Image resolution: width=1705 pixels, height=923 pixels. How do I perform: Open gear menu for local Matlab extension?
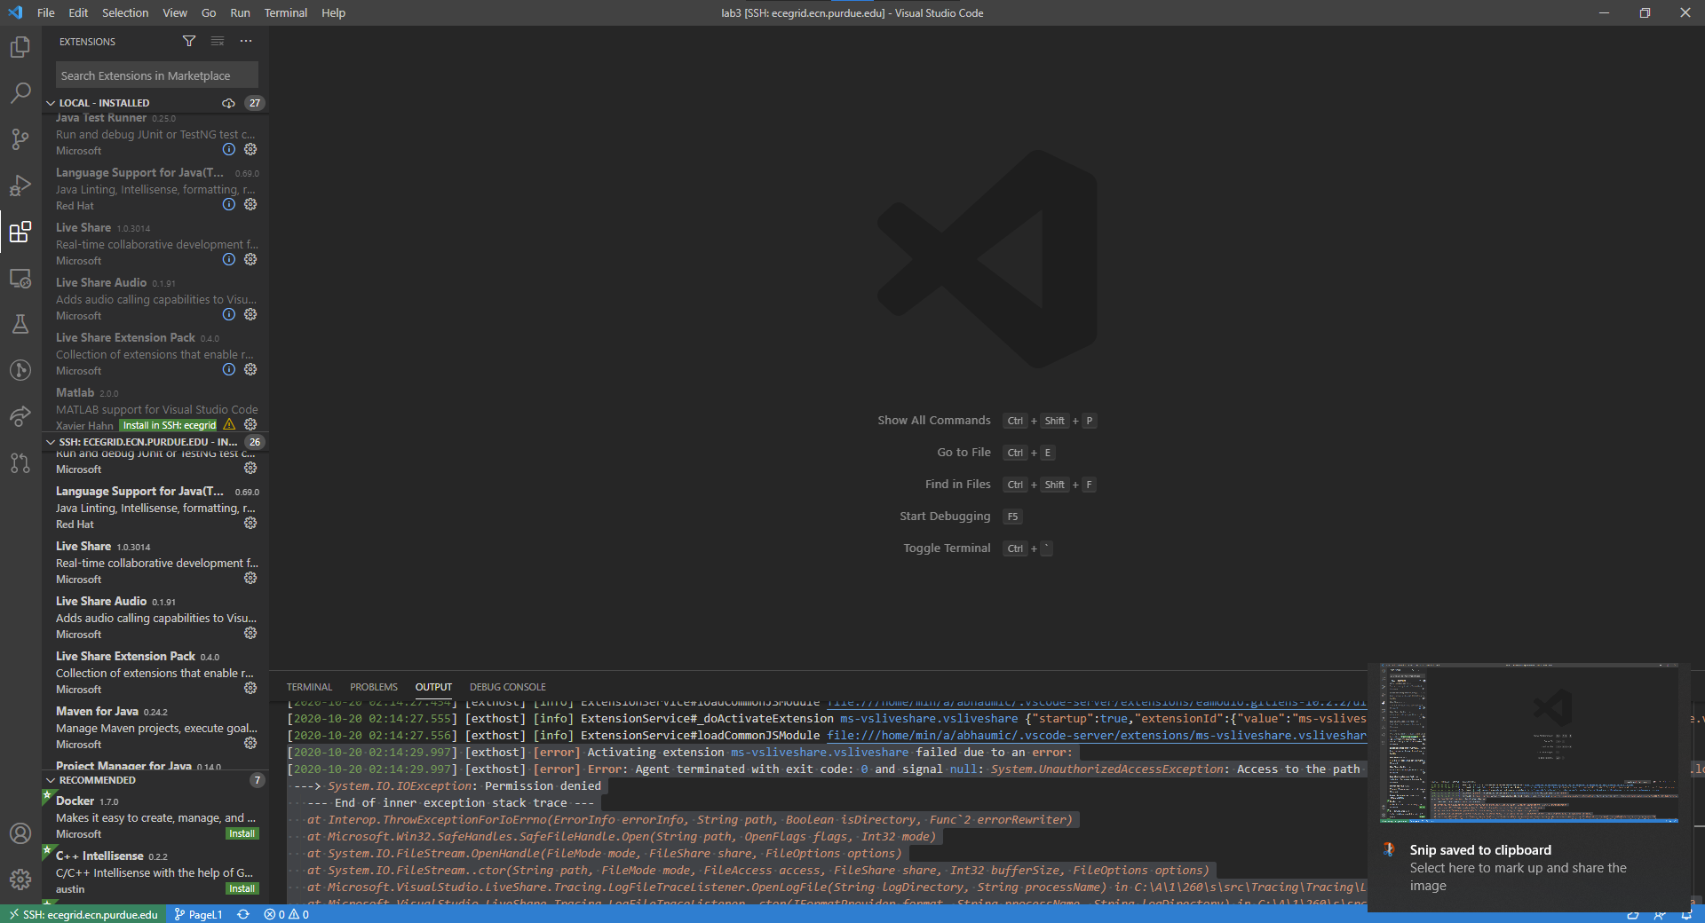(250, 425)
